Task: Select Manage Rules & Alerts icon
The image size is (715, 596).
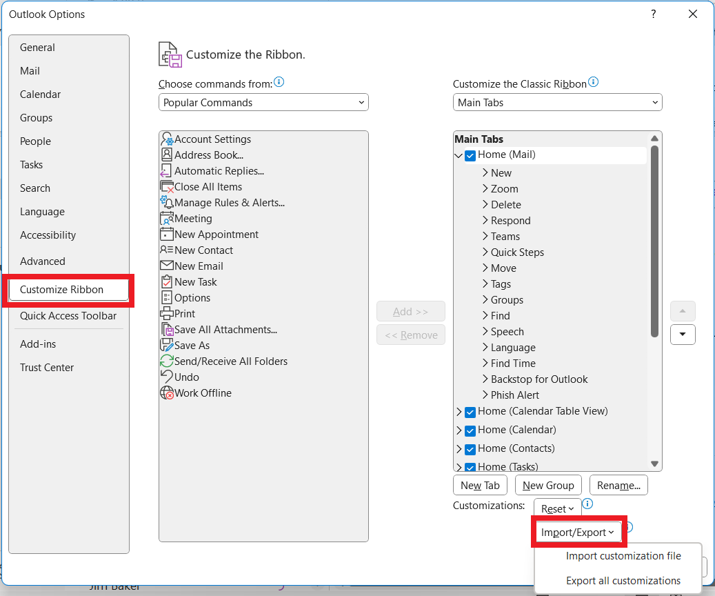Action: click(167, 202)
